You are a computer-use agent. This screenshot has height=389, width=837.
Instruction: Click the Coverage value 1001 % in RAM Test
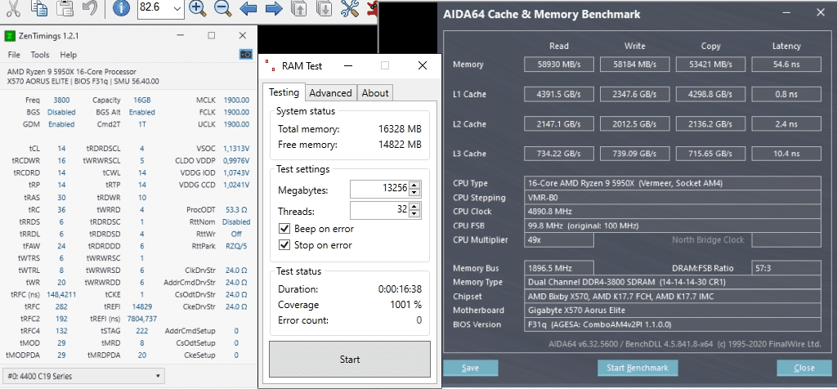(405, 305)
